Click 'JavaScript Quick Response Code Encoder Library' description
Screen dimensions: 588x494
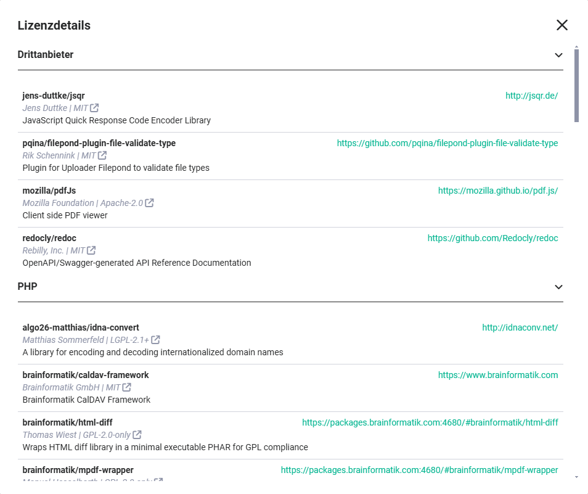pyautogui.click(x=116, y=120)
